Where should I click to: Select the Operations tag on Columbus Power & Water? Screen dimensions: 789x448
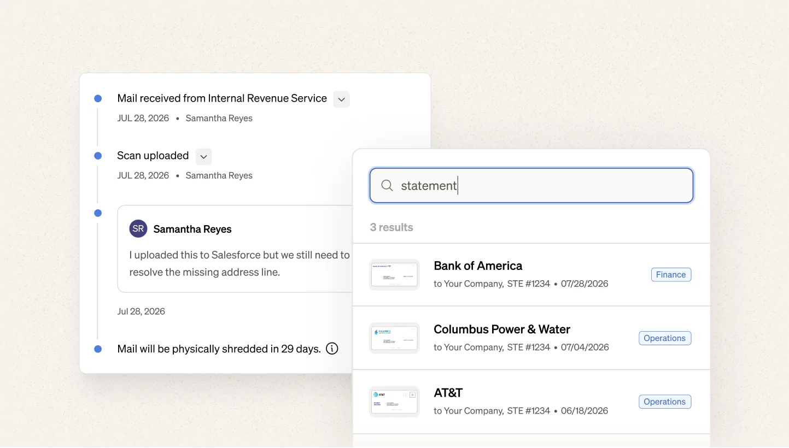(x=665, y=338)
